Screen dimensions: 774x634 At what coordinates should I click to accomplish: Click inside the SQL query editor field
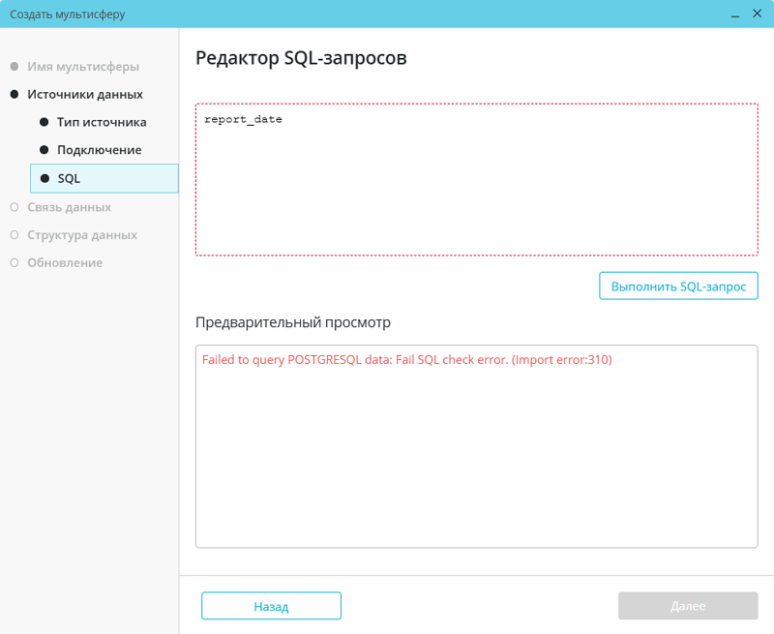pyautogui.click(x=476, y=194)
